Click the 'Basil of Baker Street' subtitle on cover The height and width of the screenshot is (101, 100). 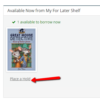pyautogui.click(x=21, y=42)
